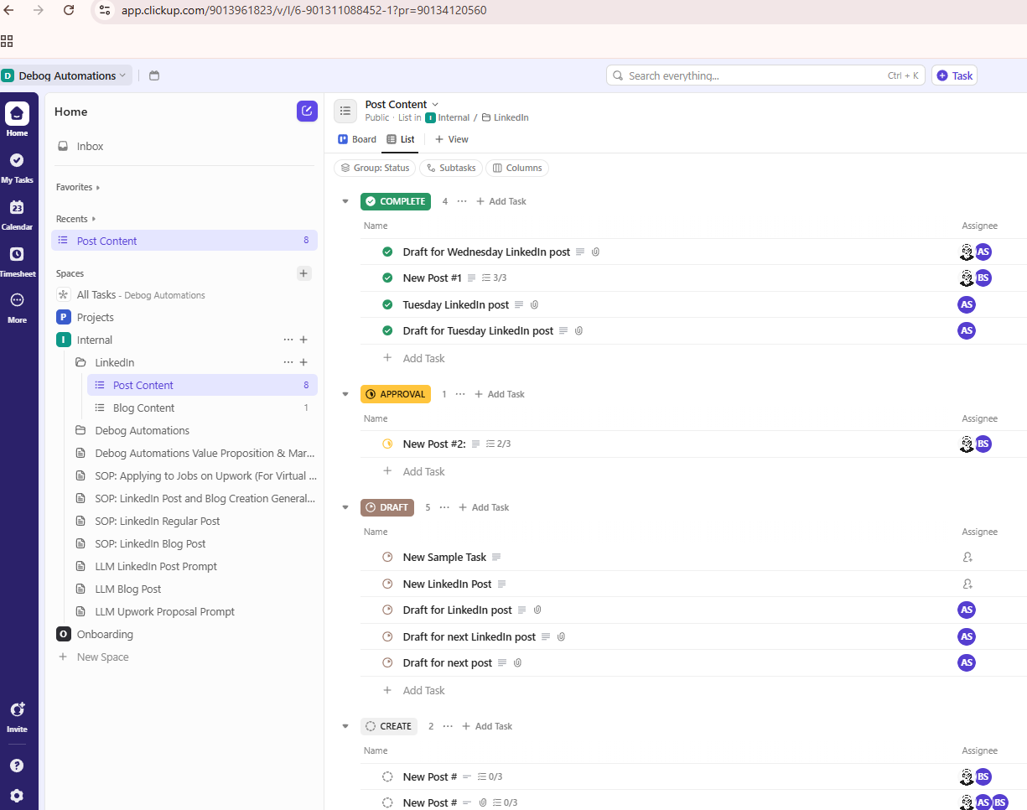Open My Tasks in the left rail

[17, 160]
